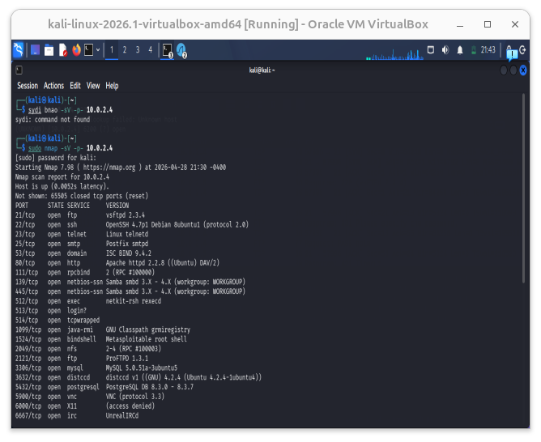Click the 1099/tcp java-rmi row
541x442 pixels.
103,329
